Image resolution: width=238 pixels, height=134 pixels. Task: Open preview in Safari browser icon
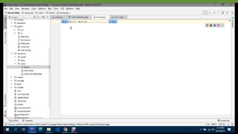222,25
